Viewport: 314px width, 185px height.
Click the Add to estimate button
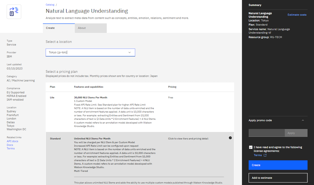click(278, 178)
